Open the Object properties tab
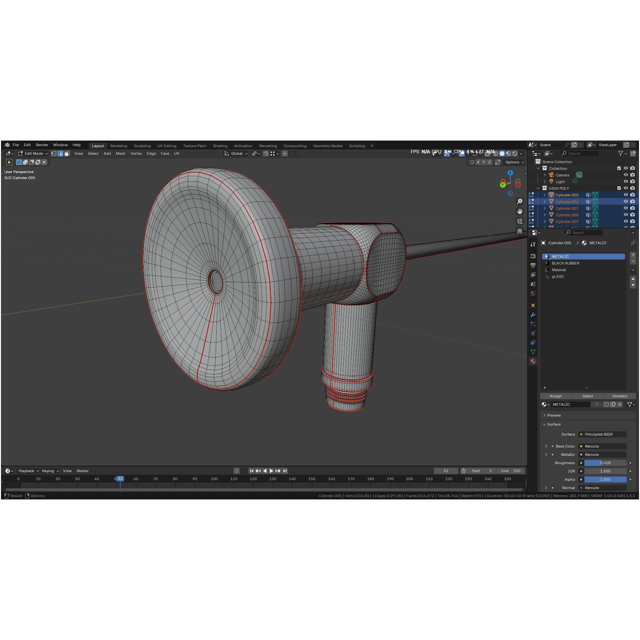This screenshot has height=640, width=640. [533, 305]
